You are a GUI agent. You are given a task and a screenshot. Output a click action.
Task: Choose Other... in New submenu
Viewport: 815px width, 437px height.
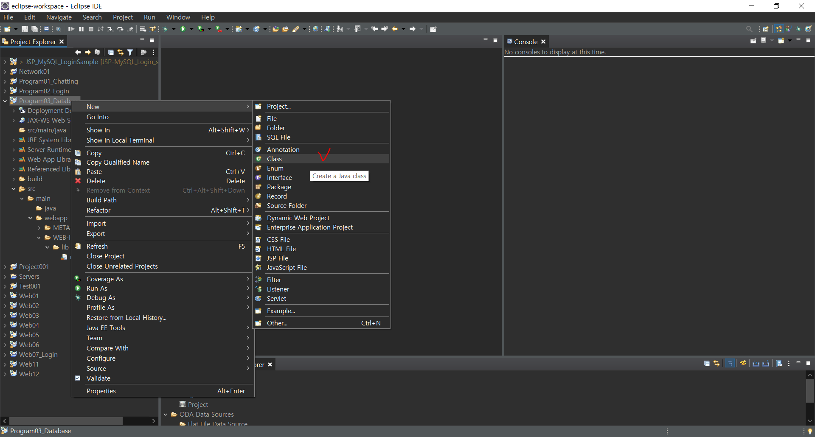click(x=321, y=323)
